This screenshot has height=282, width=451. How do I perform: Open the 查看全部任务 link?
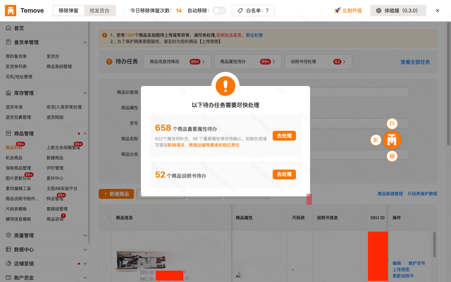415,62
